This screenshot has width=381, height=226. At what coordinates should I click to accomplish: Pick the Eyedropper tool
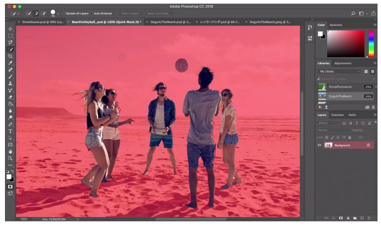pyautogui.click(x=10, y=63)
